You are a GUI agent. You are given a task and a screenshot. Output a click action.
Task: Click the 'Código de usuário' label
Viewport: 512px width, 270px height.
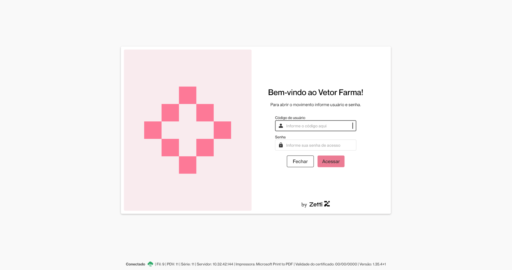pos(290,118)
